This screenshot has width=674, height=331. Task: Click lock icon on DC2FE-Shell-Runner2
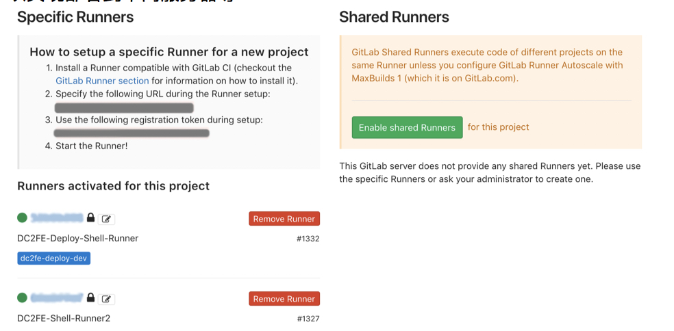click(x=90, y=297)
